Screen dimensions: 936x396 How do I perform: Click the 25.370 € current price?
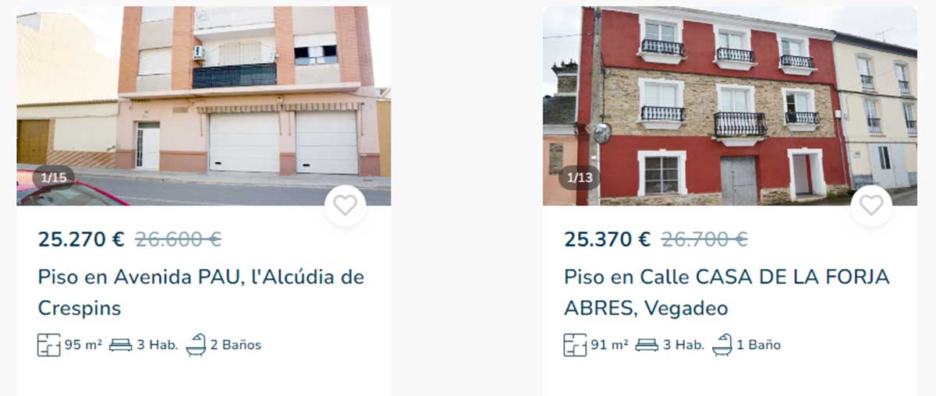[x=608, y=239]
